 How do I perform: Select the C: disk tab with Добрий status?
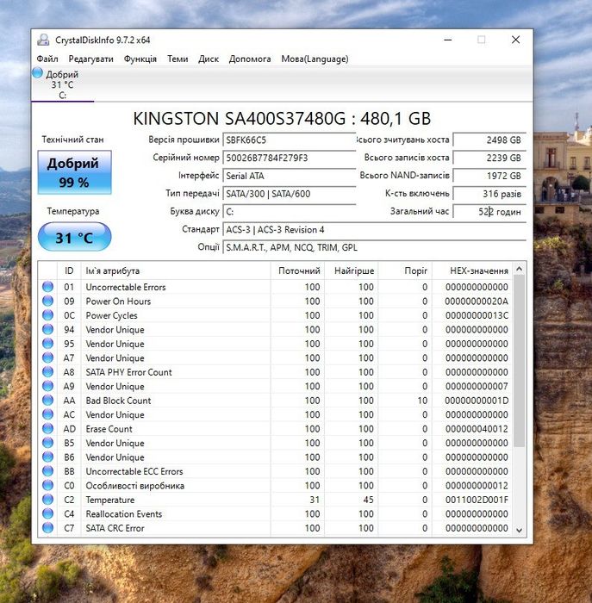pos(63,84)
